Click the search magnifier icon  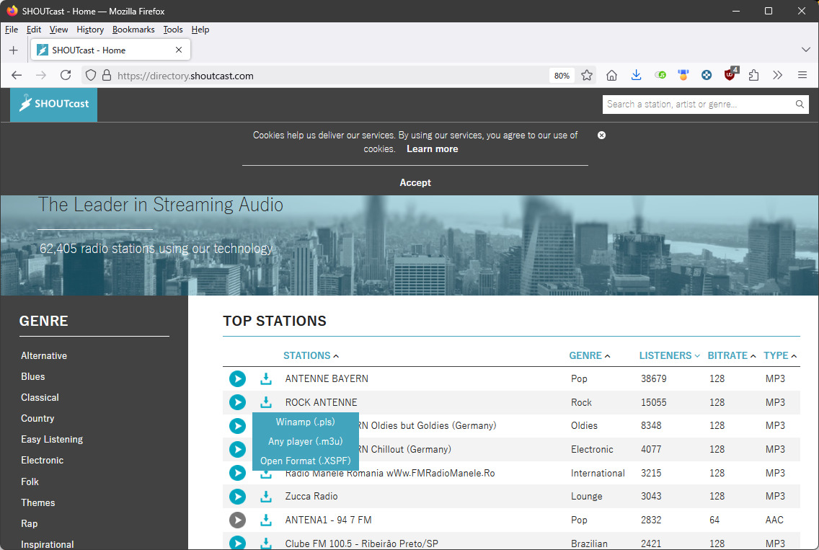(800, 105)
